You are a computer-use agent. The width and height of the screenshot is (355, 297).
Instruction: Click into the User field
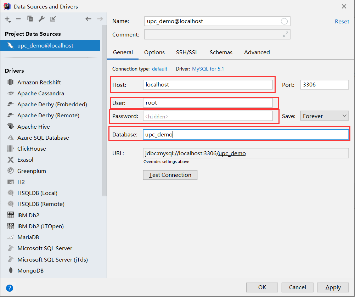point(208,103)
